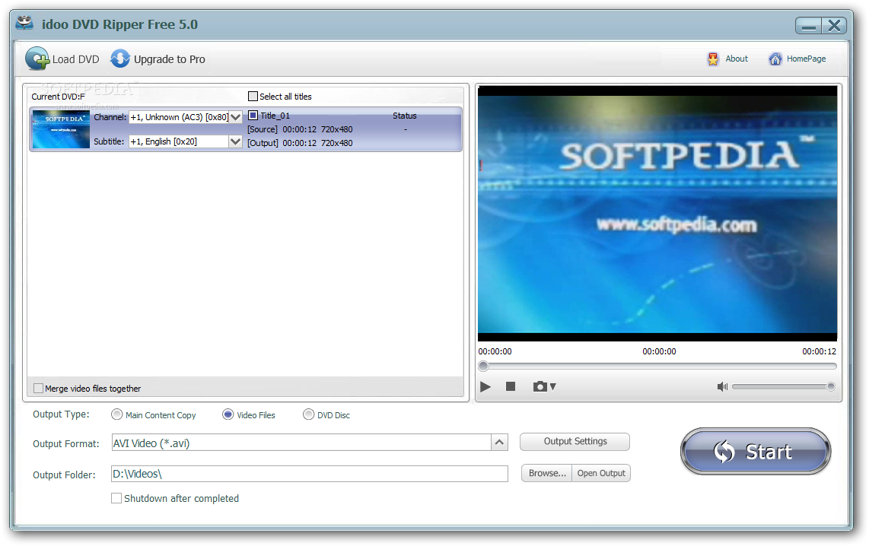Click the Browse... button

(x=547, y=473)
